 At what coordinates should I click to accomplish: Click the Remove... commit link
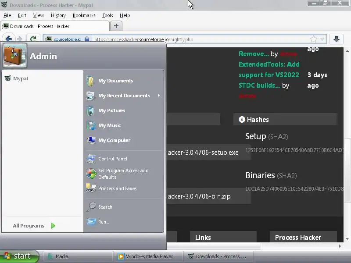click(254, 54)
